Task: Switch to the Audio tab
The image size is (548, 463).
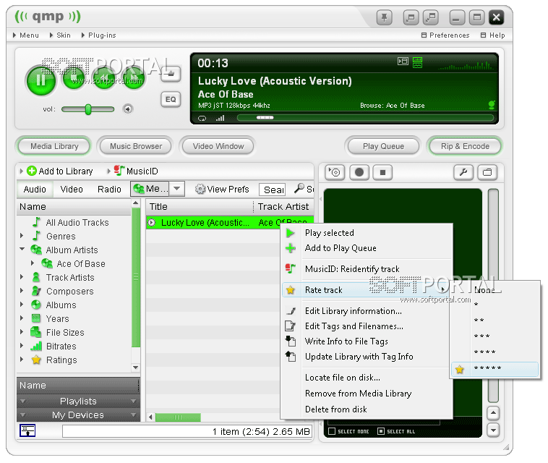Action: [35, 190]
